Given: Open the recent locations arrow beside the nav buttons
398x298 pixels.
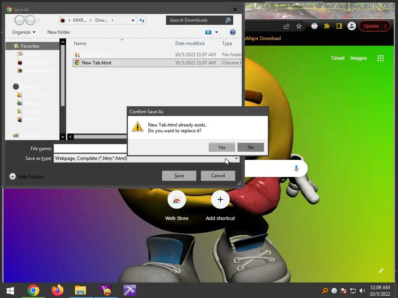Looking at the screenshot, I should pyautogui.click(x=38, y=20).
